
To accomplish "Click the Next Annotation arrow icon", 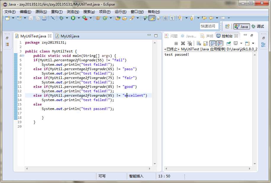I will (x=180, y=18).
